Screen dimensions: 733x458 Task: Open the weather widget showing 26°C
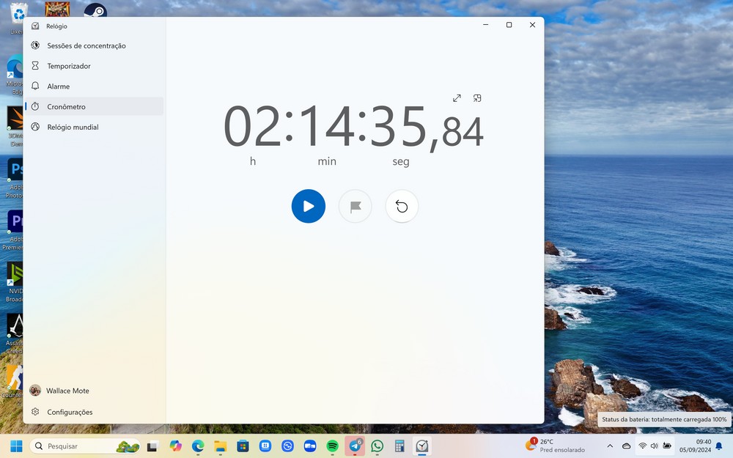555,446
